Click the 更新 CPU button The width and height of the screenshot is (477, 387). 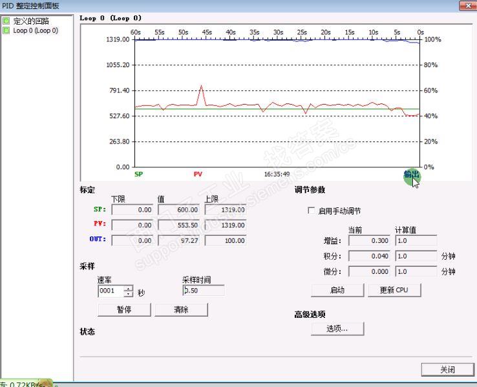point(394,290)
